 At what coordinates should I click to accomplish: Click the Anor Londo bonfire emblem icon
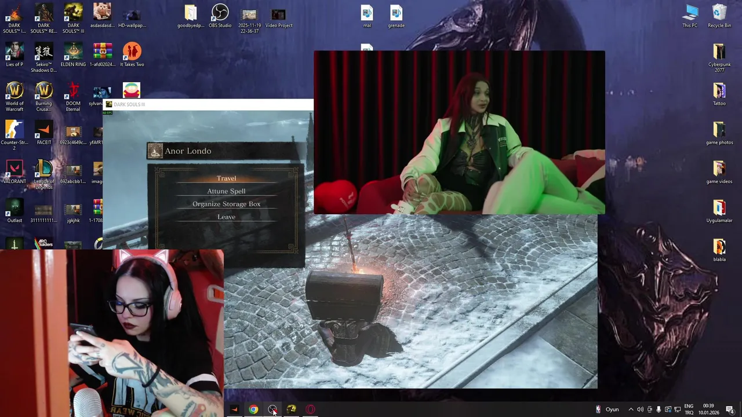pyautogui.click(x=154, y=151)
